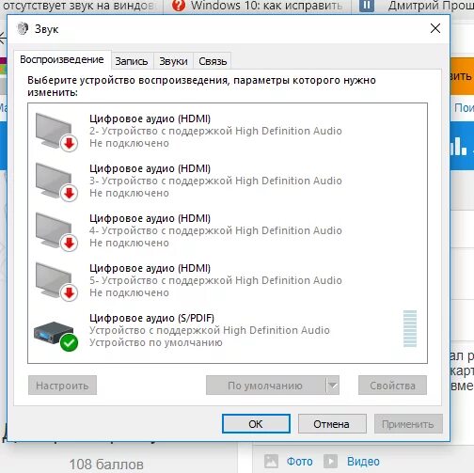Click the Настроить button
The height and width of the screenshot is (473, 474).
62,386
